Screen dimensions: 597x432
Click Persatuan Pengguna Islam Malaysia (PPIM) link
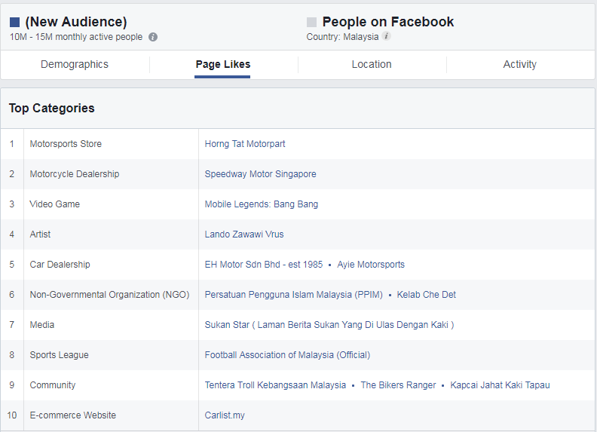tap(293, 295)
